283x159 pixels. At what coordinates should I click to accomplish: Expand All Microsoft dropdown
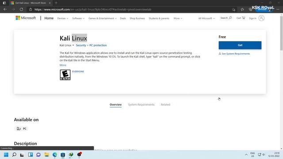(207, 19)
